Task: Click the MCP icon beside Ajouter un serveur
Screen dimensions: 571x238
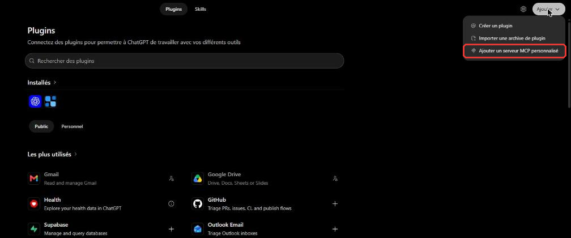Action: [474, 51]
